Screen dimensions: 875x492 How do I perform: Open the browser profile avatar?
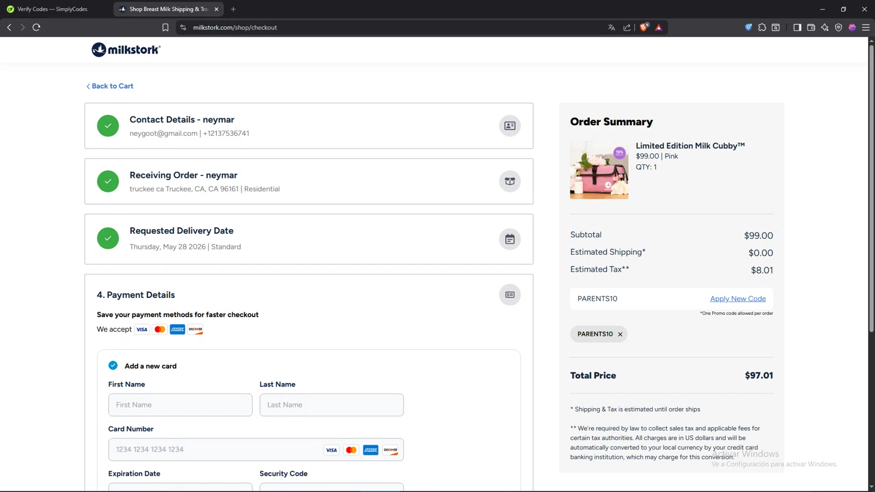[x=852, y=27]
